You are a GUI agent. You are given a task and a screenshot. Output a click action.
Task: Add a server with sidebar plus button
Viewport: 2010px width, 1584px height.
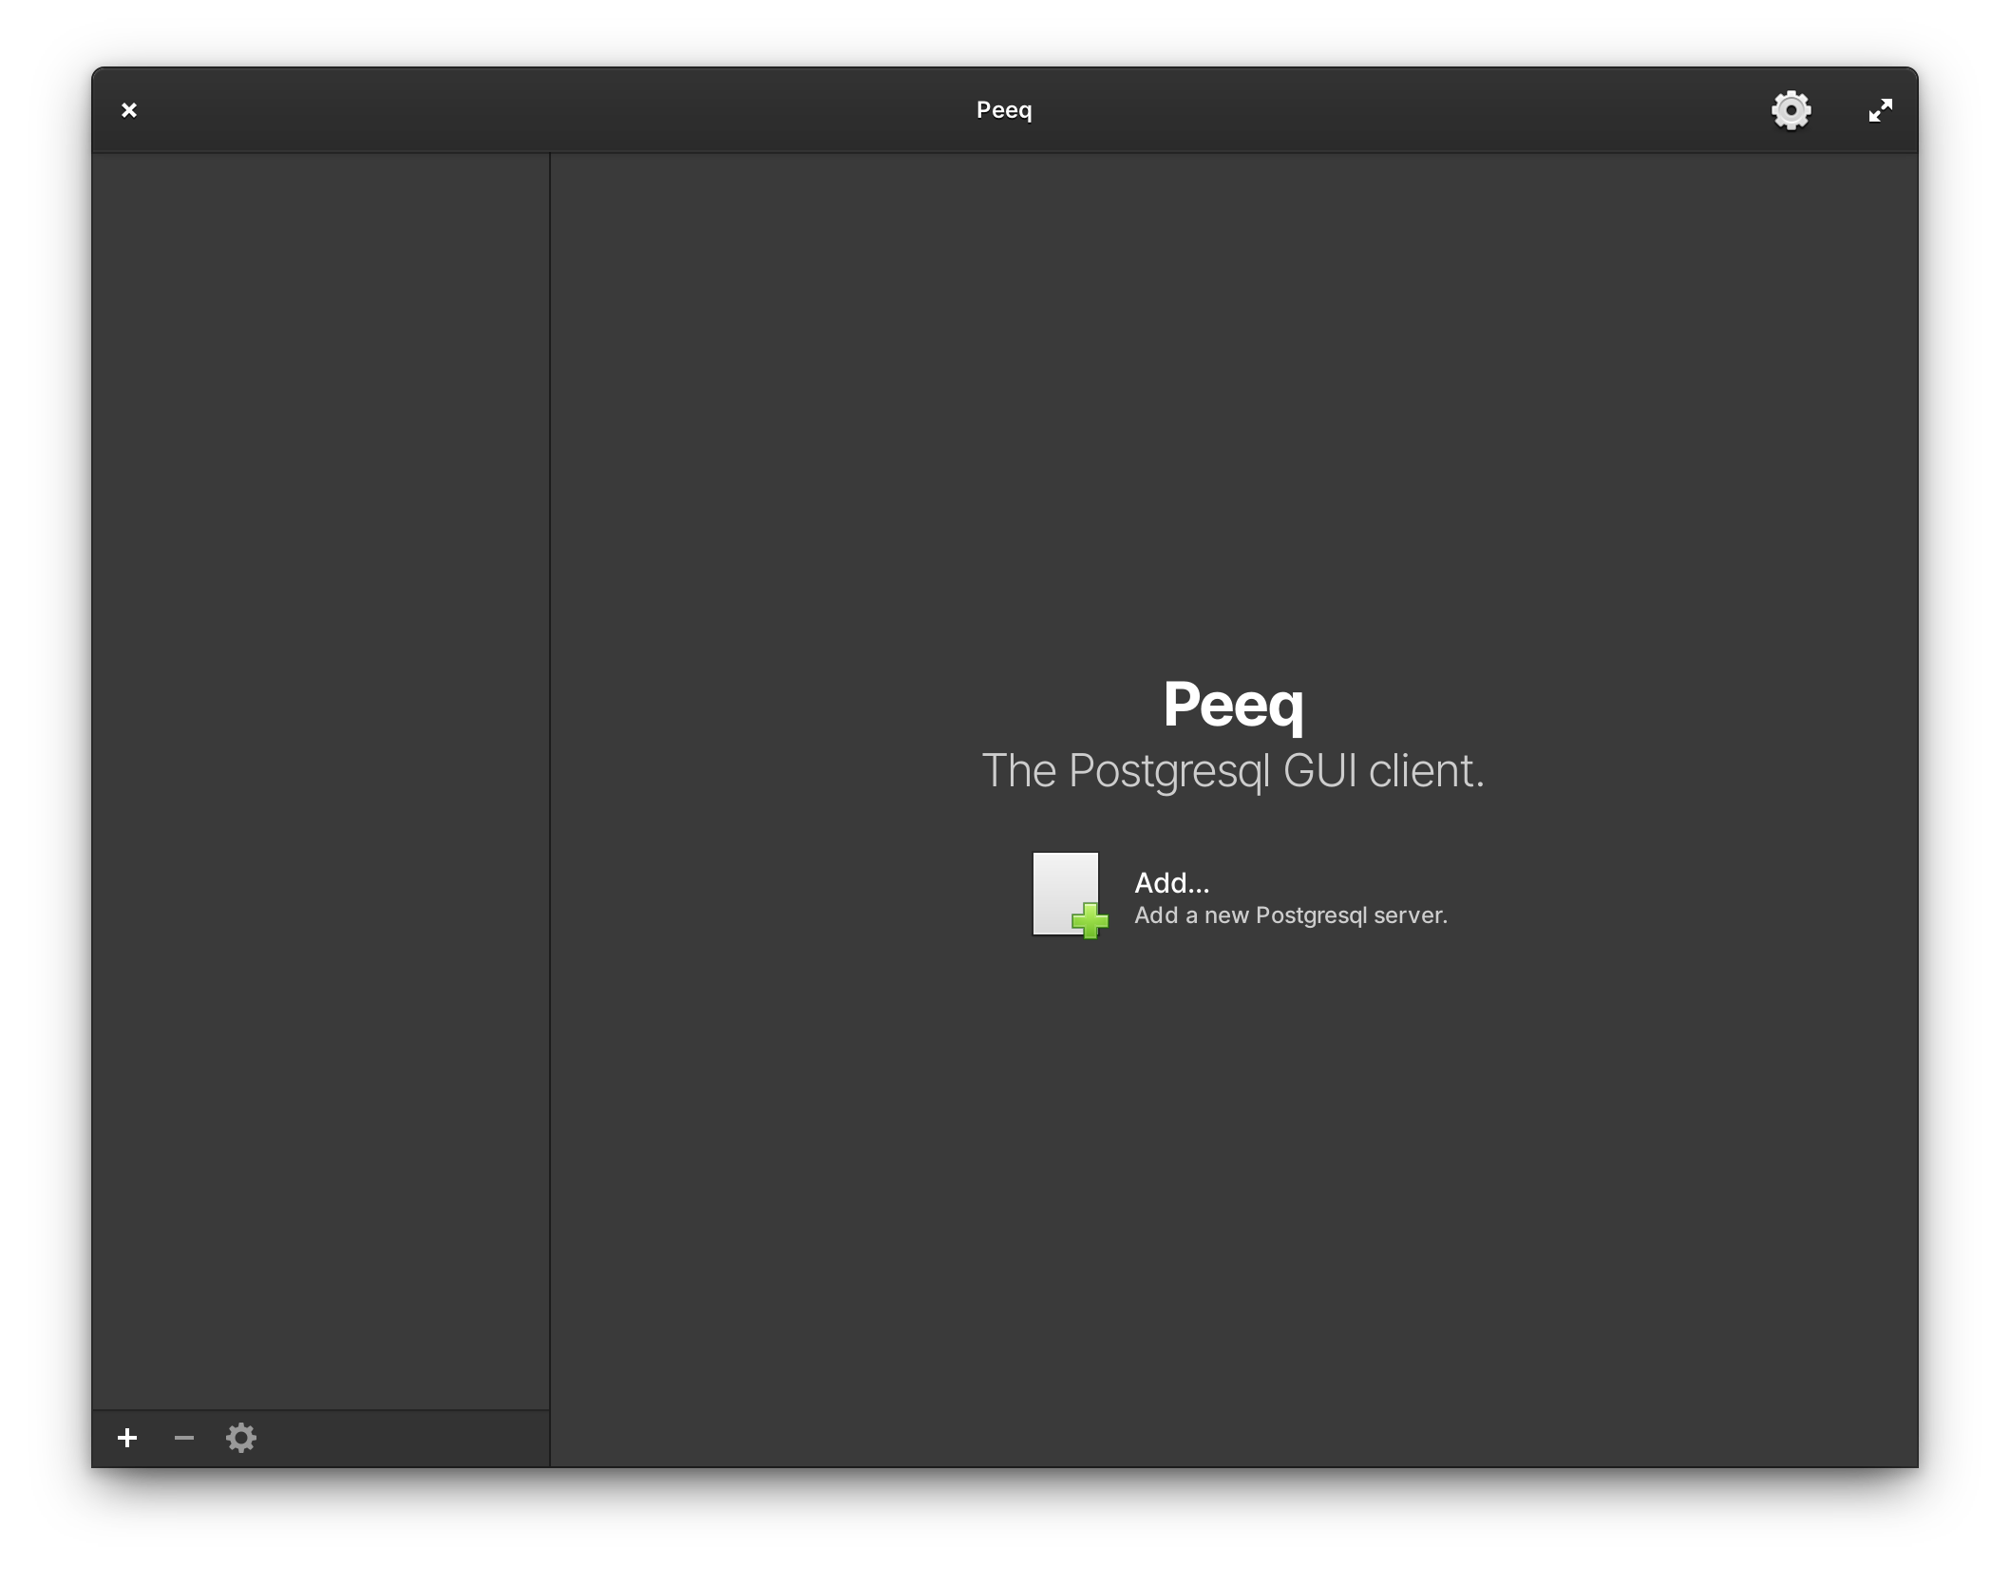[127, 1438]
